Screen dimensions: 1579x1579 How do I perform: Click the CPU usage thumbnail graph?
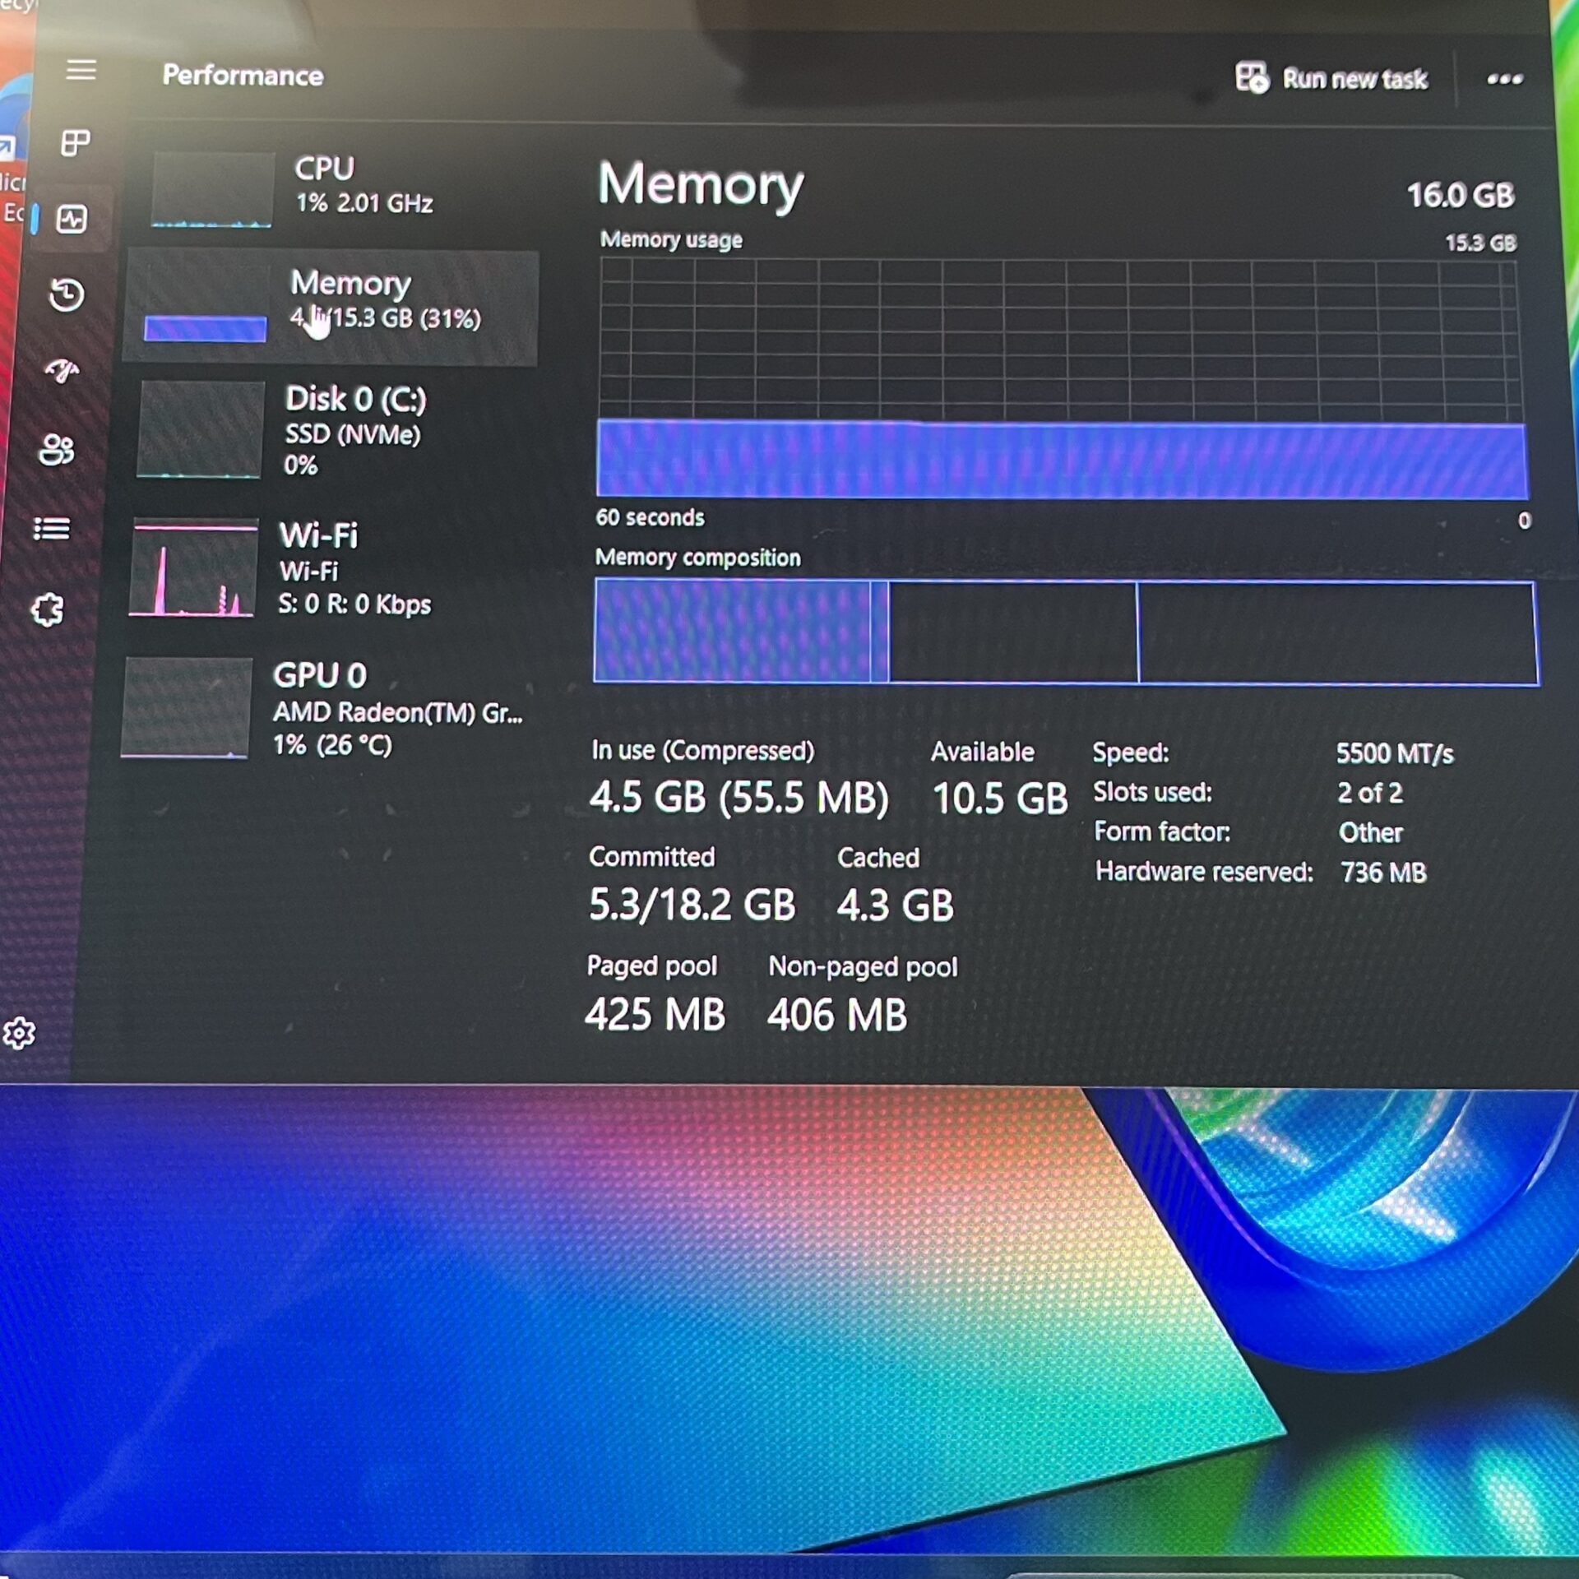212,189
